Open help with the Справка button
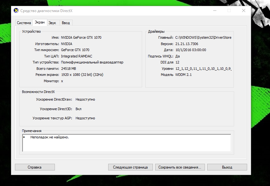 pos(35,167)
